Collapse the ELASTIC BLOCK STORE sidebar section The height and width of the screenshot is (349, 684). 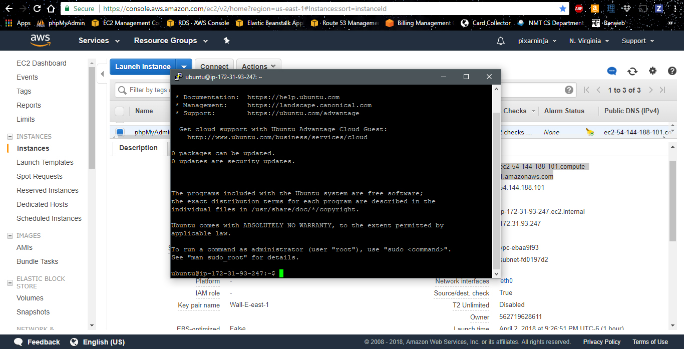tap(10, 283)
